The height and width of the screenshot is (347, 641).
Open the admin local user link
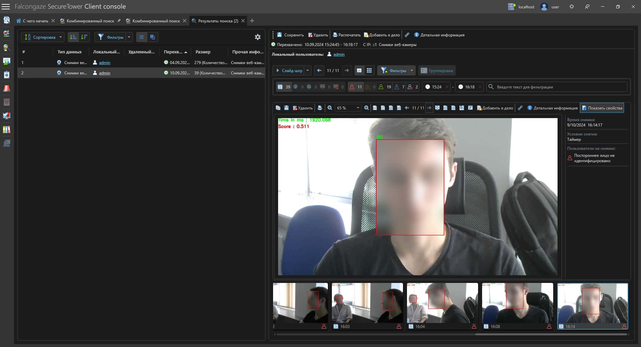(x=339, y=54)
